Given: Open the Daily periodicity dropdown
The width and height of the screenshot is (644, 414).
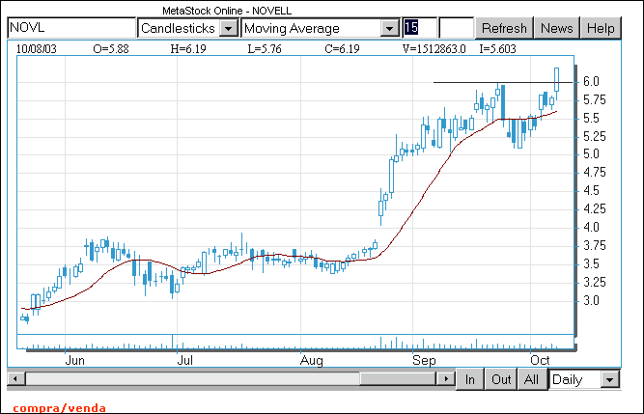Looking at the screenshot, I should pyautogui.click(x=610, y=379).
